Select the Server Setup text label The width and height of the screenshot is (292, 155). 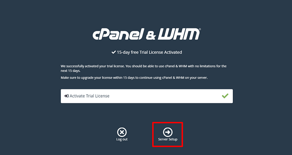click(168, 139)
